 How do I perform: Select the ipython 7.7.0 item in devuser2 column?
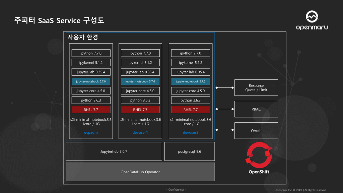[x=190, y=53]
